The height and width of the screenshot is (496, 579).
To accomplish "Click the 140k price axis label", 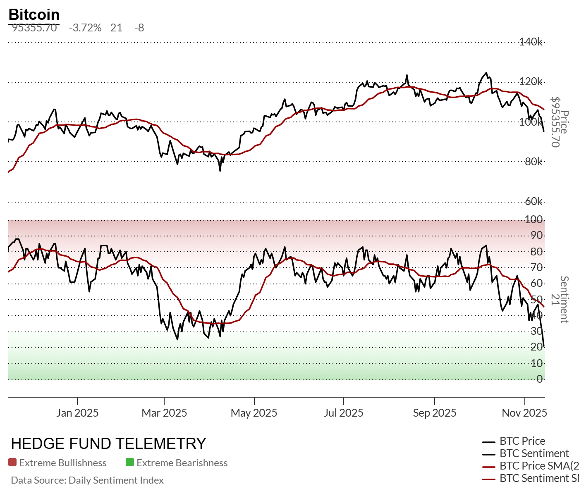I will coord(531,42).
